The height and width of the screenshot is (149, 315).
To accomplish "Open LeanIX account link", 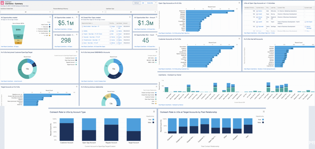I will click(x=260, y=22).
